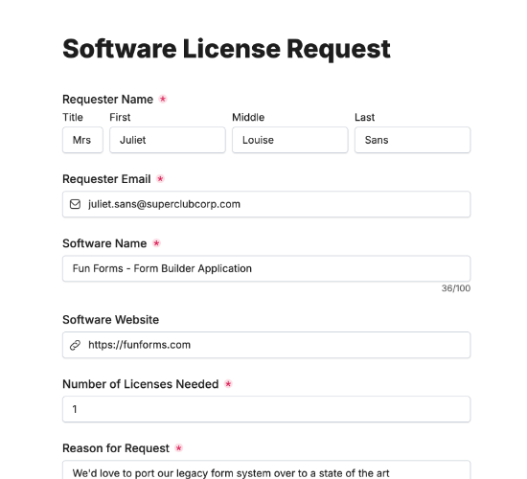Click the Software Name label
This screenshot has height=479, width=527.
tap(104, 243)
